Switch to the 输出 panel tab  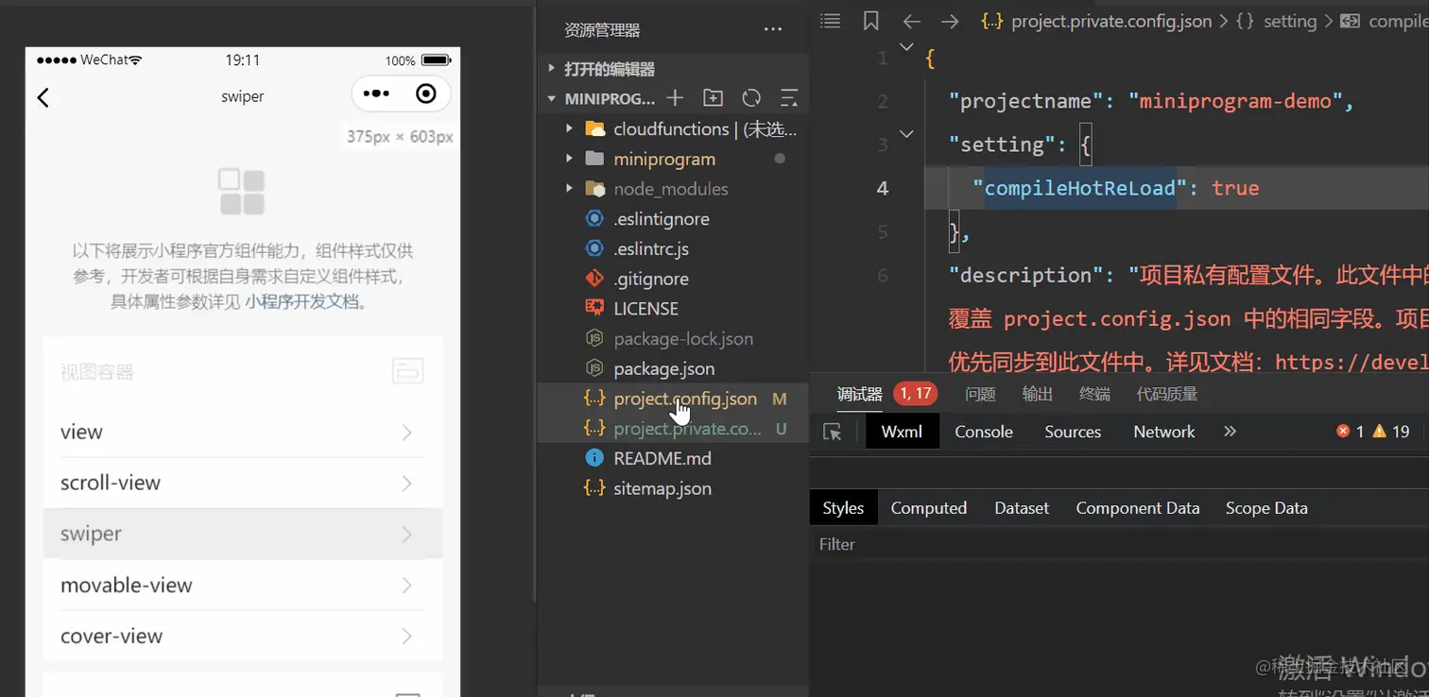point(1038,394)
